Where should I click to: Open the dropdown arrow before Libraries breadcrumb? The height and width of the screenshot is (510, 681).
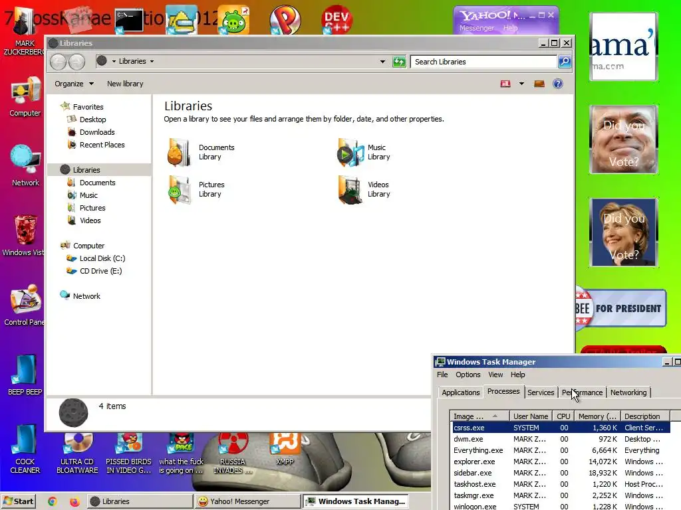click(114, 62)
